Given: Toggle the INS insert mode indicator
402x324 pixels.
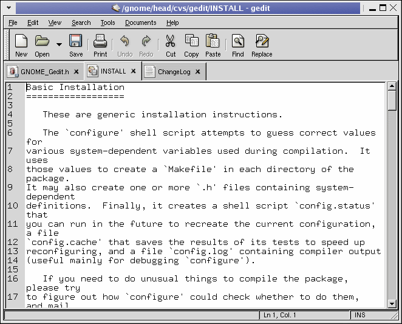Looking at the screenshot, I should 360,315.
